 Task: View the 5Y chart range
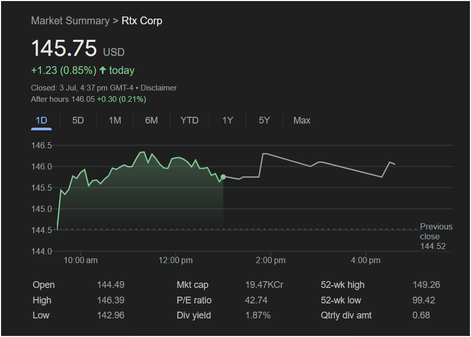[264, 120]
